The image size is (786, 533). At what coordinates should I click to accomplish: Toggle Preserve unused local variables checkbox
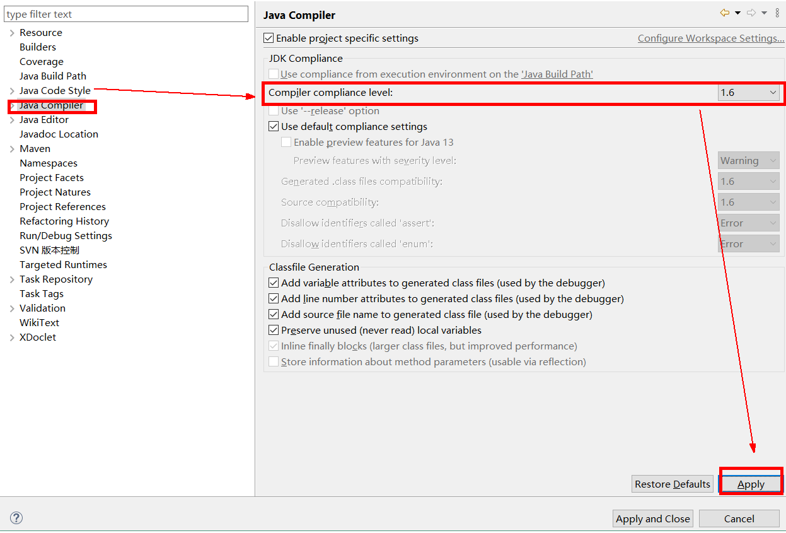click(274, 331)
